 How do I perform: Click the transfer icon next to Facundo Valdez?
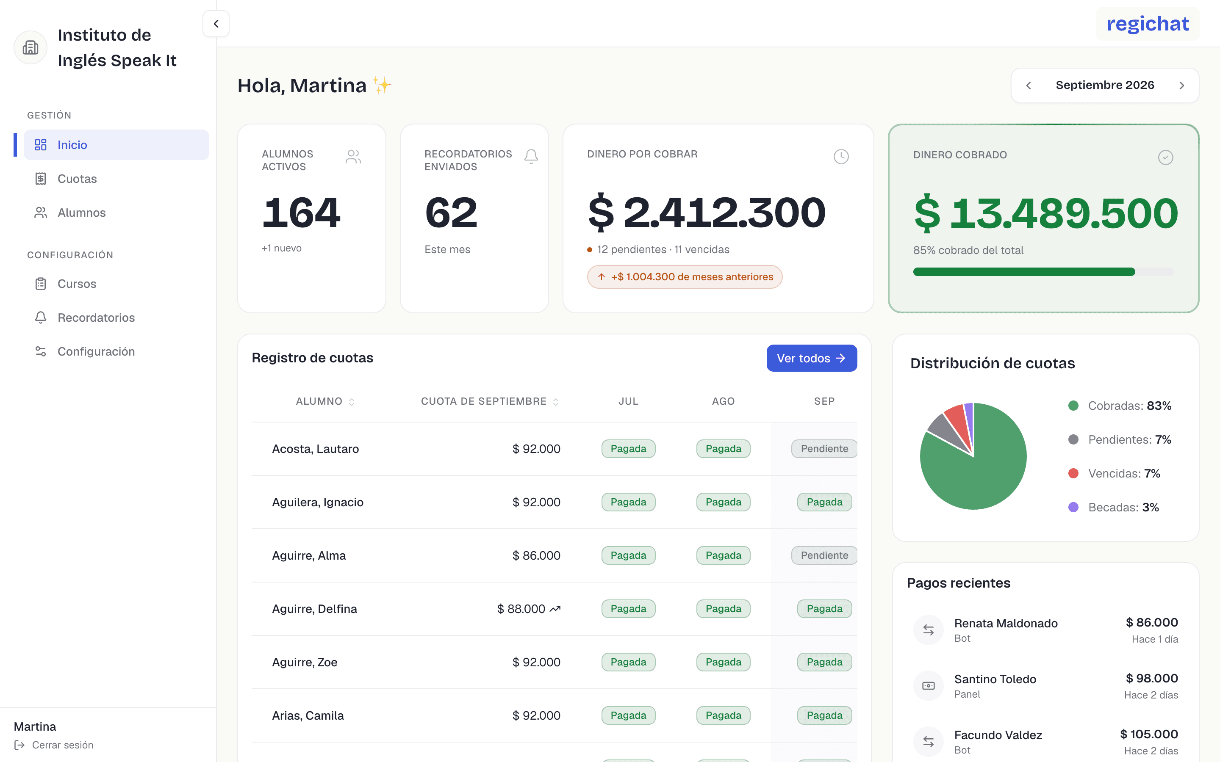tap(929, 741)
